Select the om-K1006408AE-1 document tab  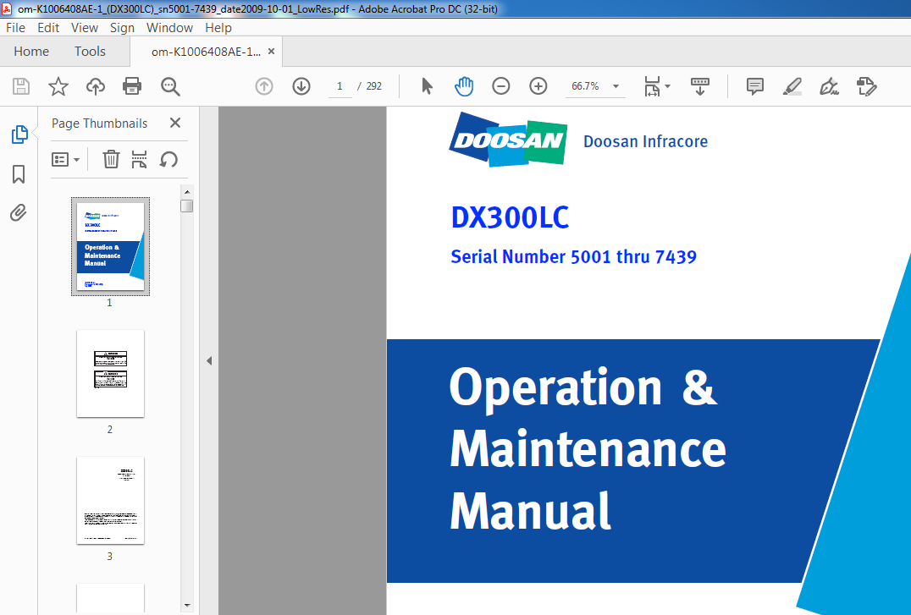[206, 52]
